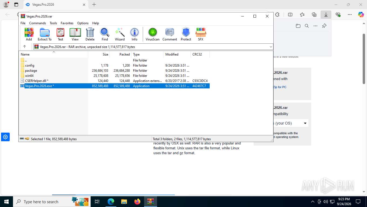Select the parent '..' folder row

pyautogui.click(x=115, y=60)
